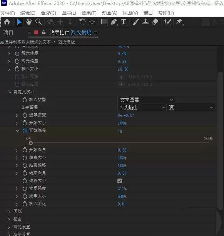Select the Roto Brush tool

[167, 22]
